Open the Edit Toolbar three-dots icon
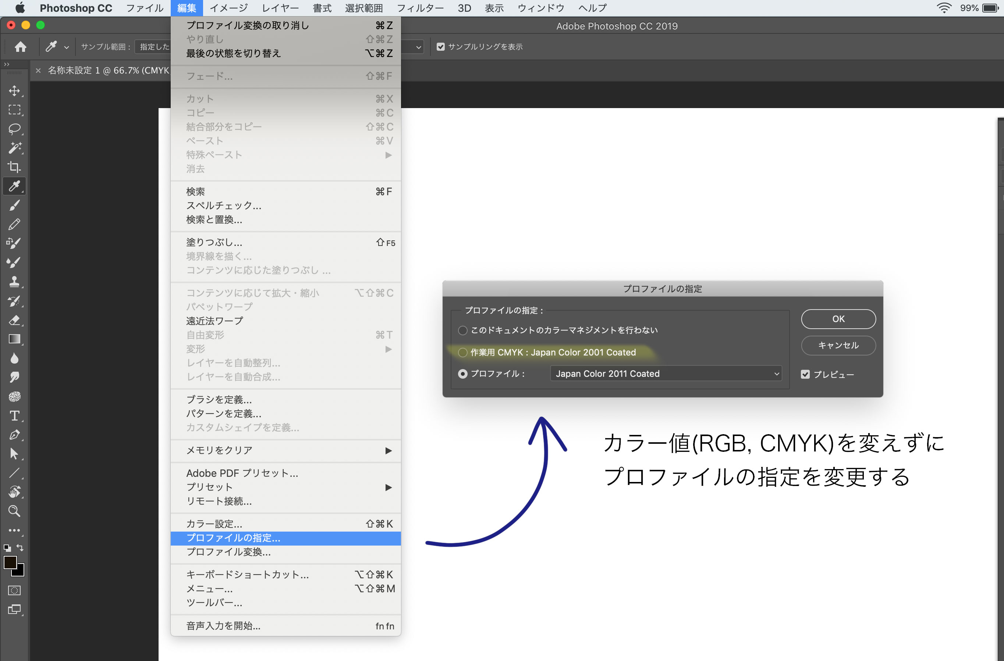The height and width of the screenshot is (661, 1004). [x=14, y=530]
